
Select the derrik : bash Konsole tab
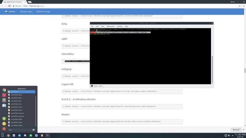tap(96, 86)
